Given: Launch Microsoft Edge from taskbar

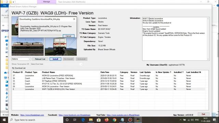Looking at the screenshot, I should click(83, 120).
